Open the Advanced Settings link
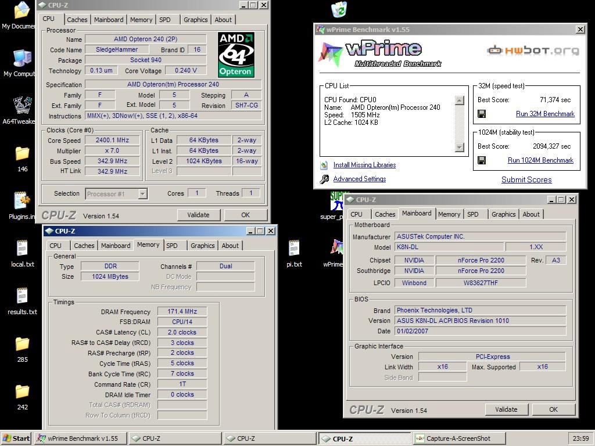 pyautogui.click(x=359, y=179)
